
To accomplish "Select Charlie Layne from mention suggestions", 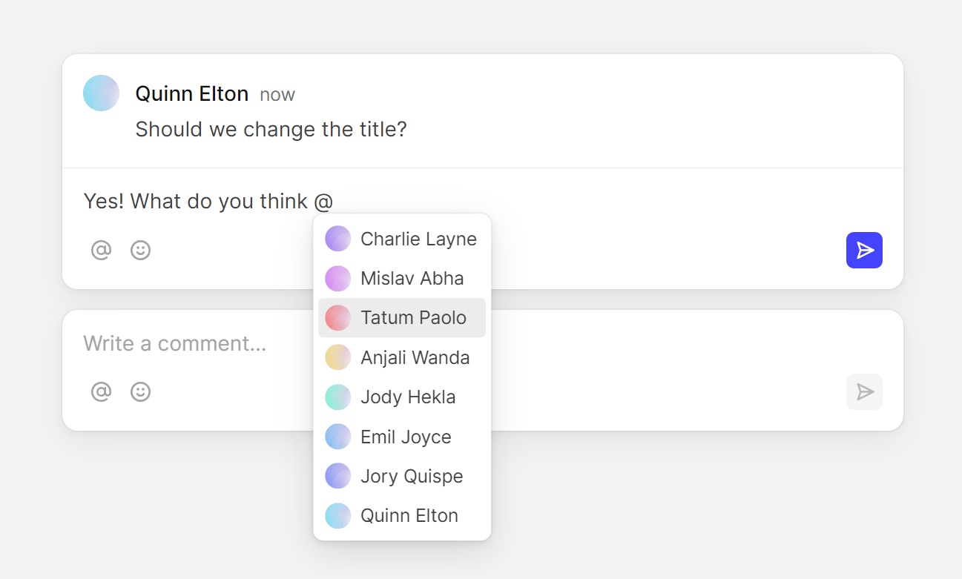I will pos(418,239).
